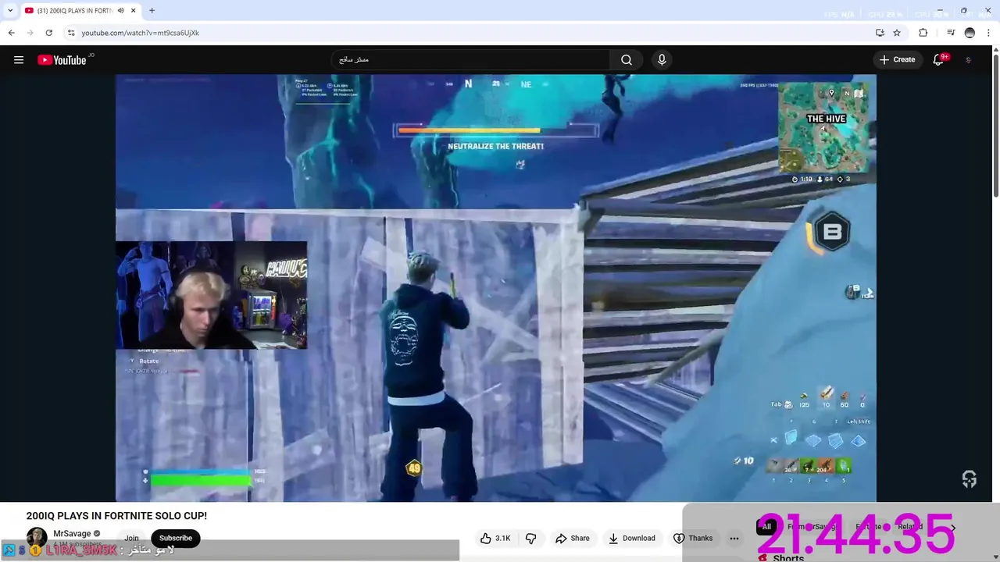Viewport: 1000px width, 562px height.
Task: Download the video
Action: click(x=632, y=538)
